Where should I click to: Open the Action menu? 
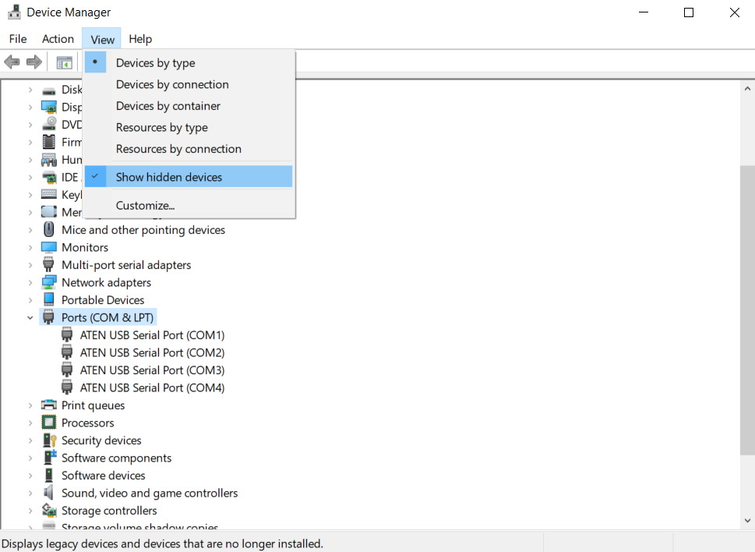coord(58,39)
